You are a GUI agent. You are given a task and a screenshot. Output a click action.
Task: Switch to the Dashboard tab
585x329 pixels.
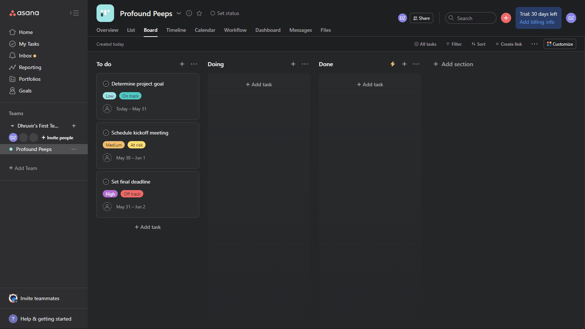coord(268,30)
